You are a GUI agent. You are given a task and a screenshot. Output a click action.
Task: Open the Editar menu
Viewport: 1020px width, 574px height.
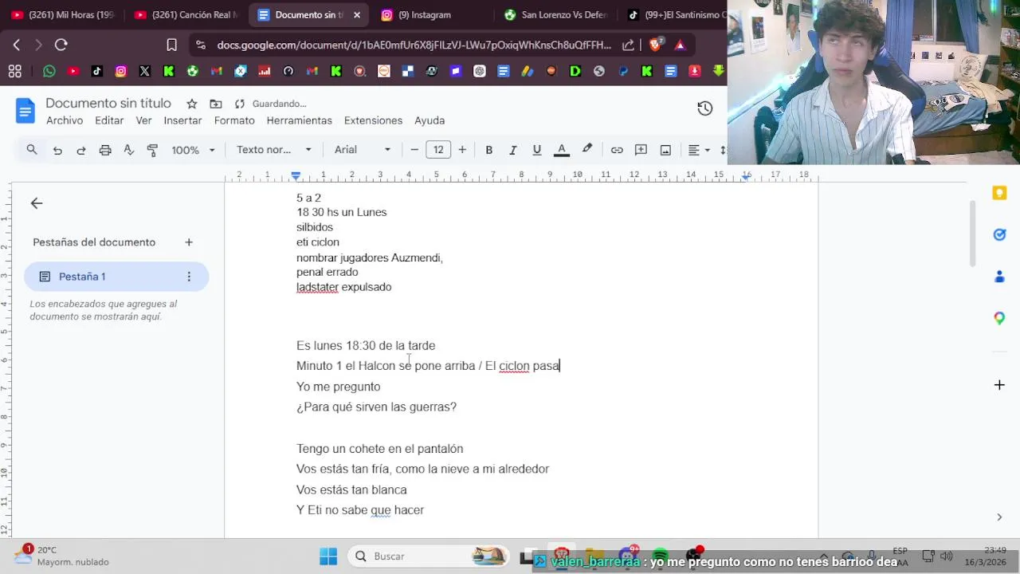tap(109, 120)
